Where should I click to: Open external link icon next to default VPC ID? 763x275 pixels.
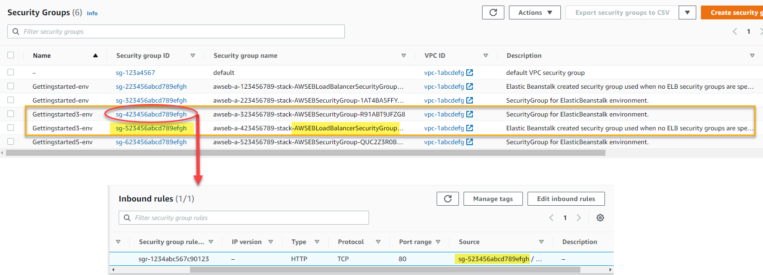coord(470,73)
